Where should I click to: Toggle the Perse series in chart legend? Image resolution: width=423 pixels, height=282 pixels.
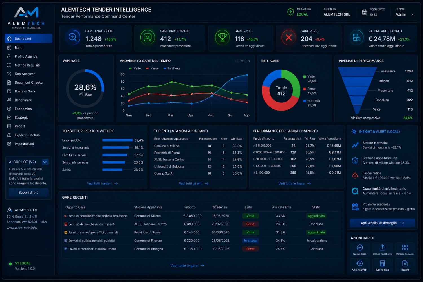(x=152, y=68)
